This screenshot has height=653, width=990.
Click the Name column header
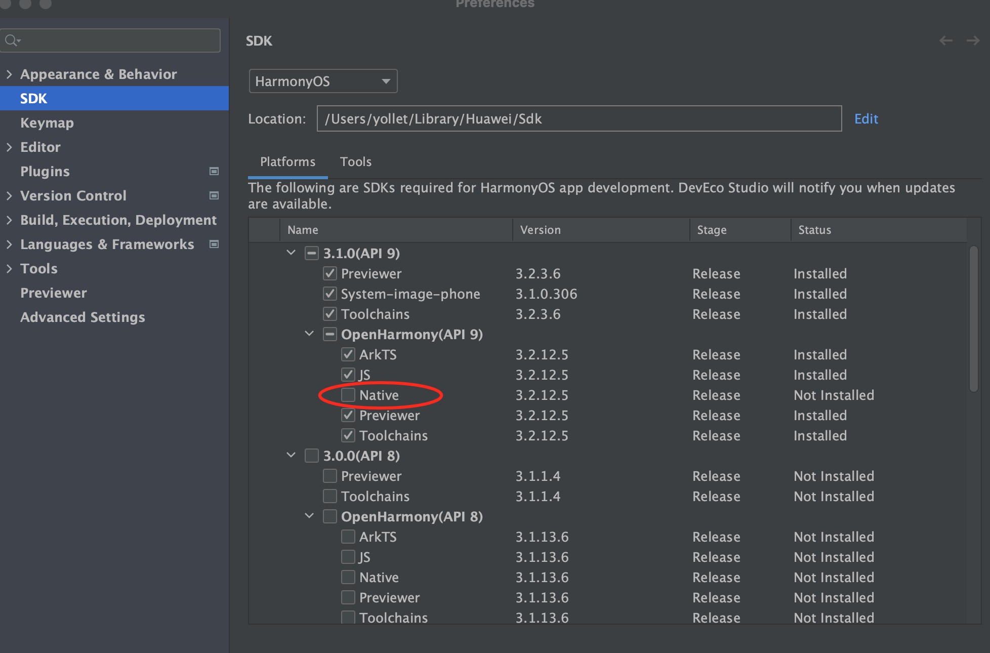[396, 230]
